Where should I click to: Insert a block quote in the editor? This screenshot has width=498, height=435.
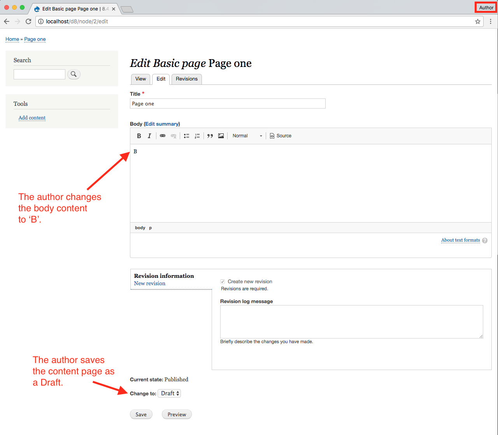click(210, 135)
